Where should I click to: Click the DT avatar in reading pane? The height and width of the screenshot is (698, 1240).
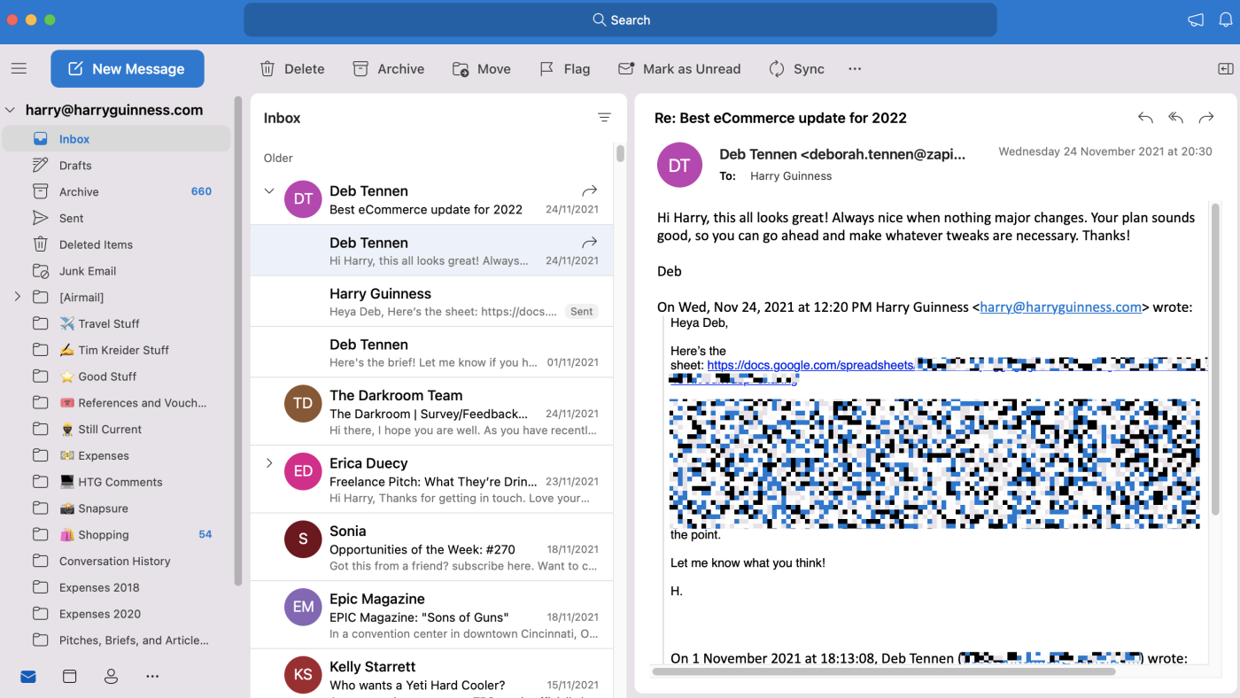(679, 165)
